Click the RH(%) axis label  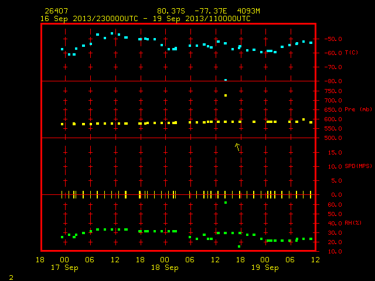click(x=353, y=223)
